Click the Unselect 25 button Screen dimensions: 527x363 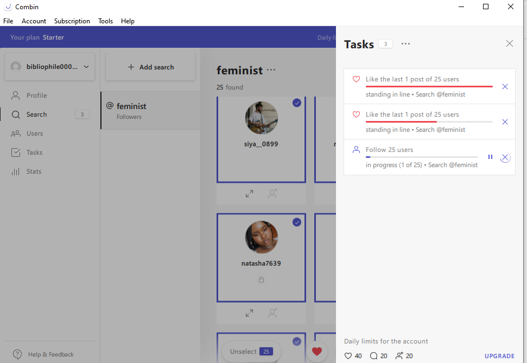pyautogui.click(x=251, y=352)
